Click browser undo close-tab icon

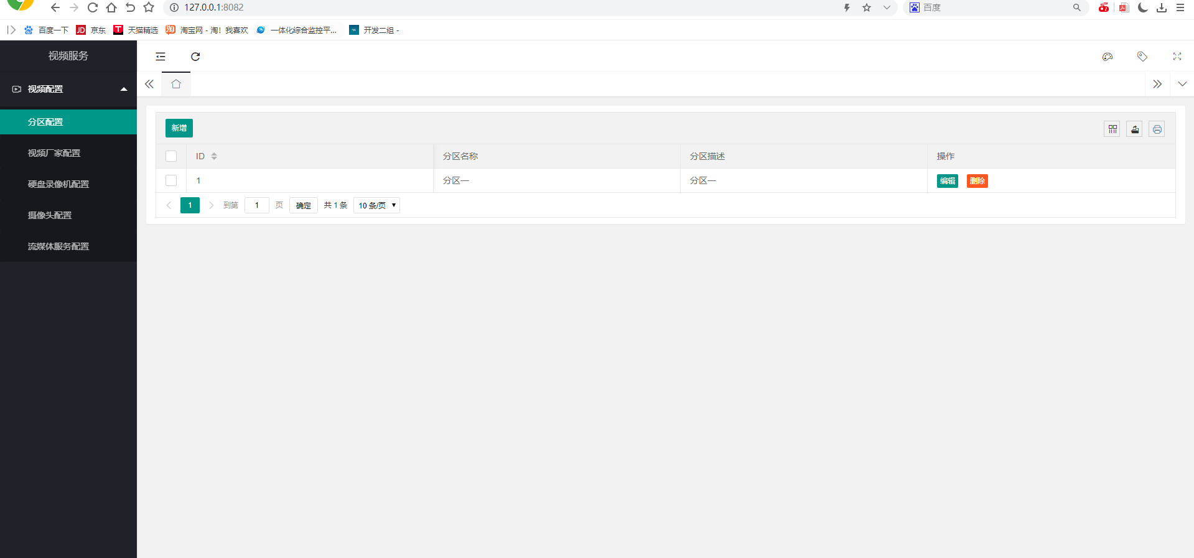coord(130,7)
